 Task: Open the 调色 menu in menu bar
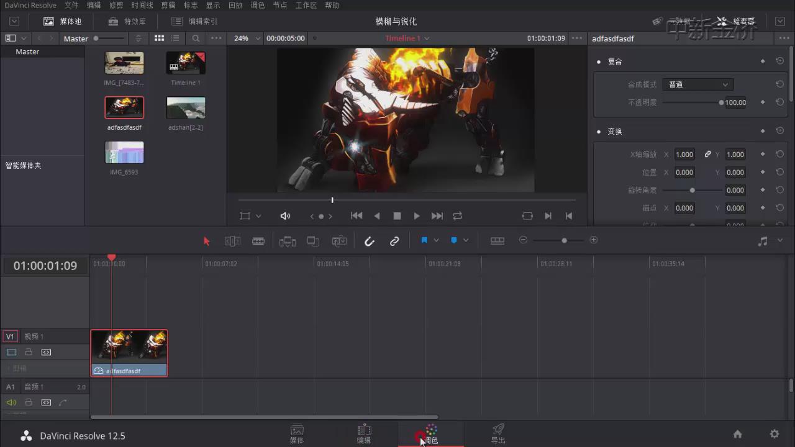point(258,5)
